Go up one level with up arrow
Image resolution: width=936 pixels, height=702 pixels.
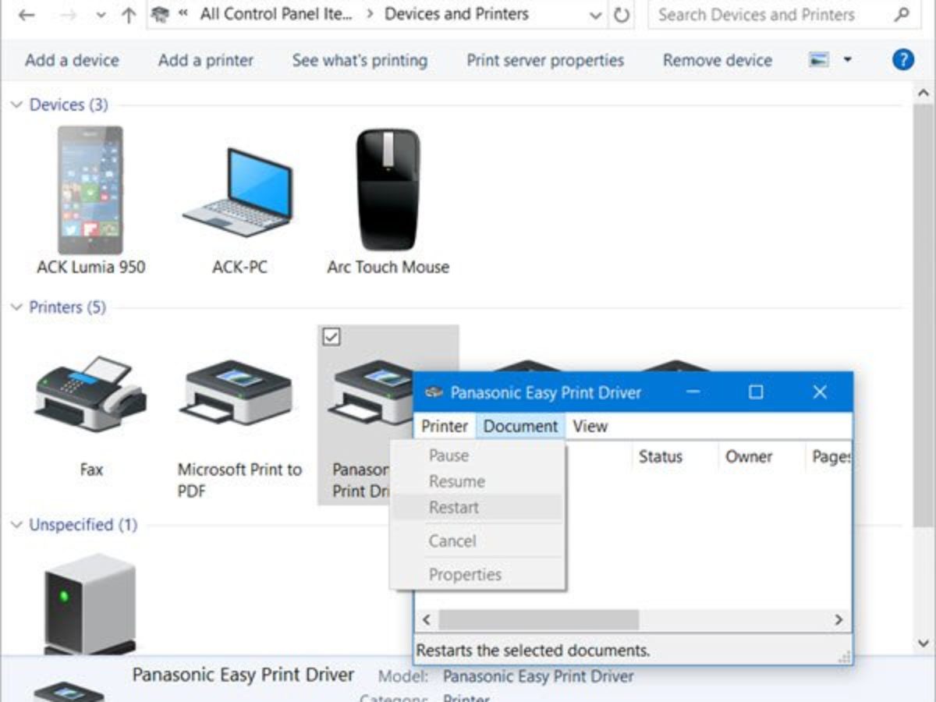pyautogui.click(x=129, y=15)
